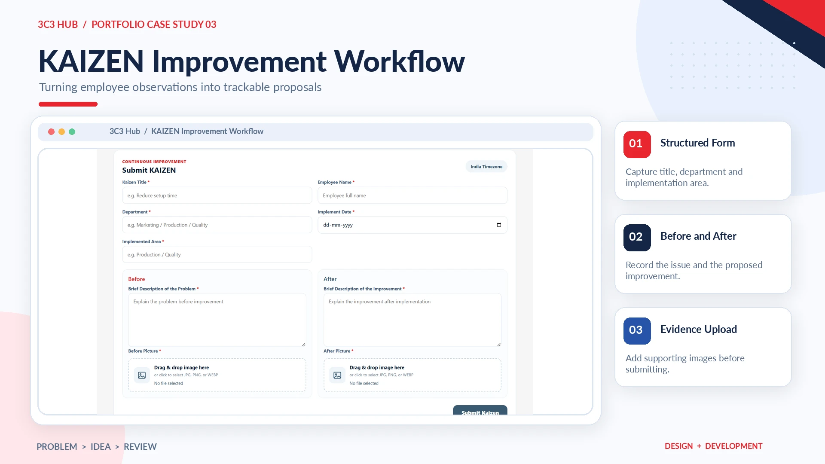Click the Before Picture drag and drop zone
The image size is (825, 464).
pos(217,375)
